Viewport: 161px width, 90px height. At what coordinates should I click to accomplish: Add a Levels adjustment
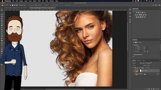139,13
